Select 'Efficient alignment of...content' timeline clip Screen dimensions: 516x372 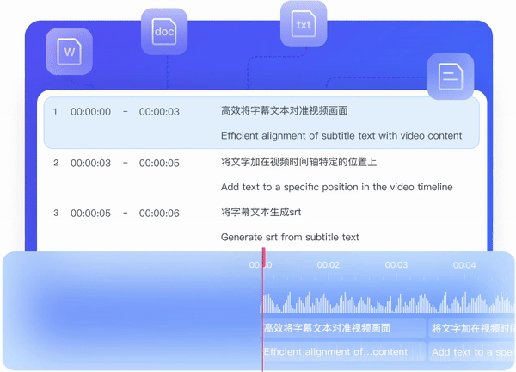(x=343, y=352)
